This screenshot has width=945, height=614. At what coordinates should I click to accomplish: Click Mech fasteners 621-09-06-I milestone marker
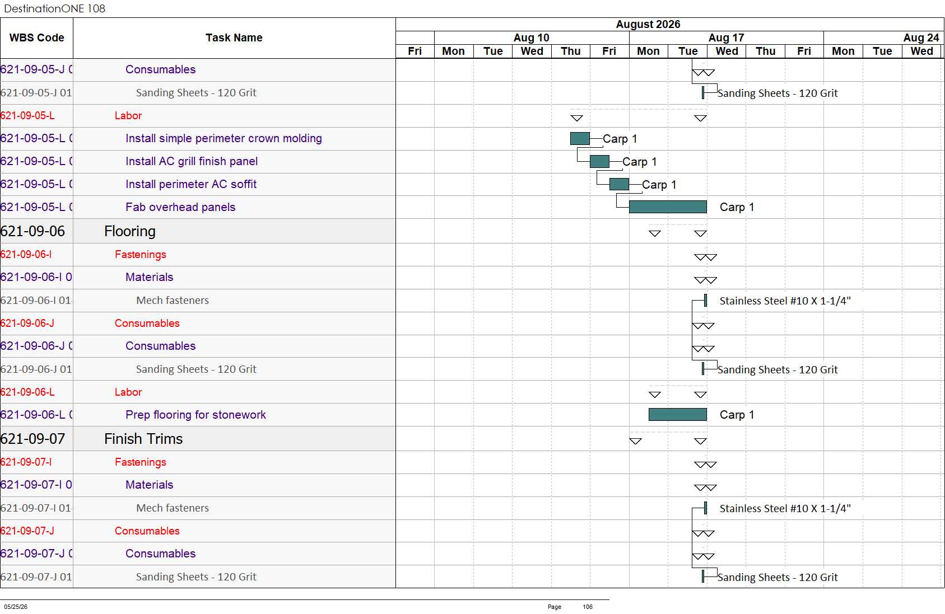(705, 301)
